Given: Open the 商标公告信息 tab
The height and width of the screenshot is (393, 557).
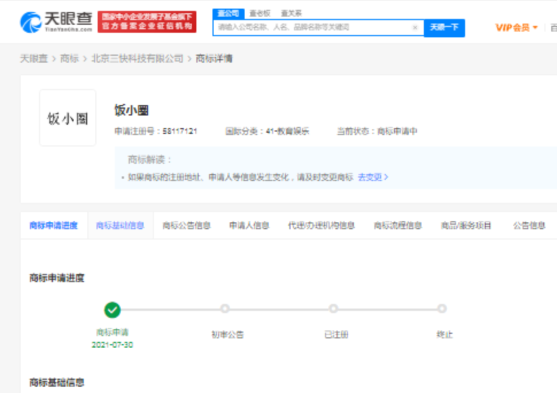Looking at the screenshot, I should tap(187, 226).
